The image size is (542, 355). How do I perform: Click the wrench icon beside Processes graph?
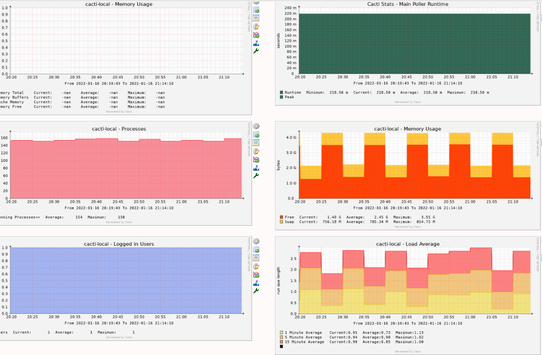click(256, 176)
